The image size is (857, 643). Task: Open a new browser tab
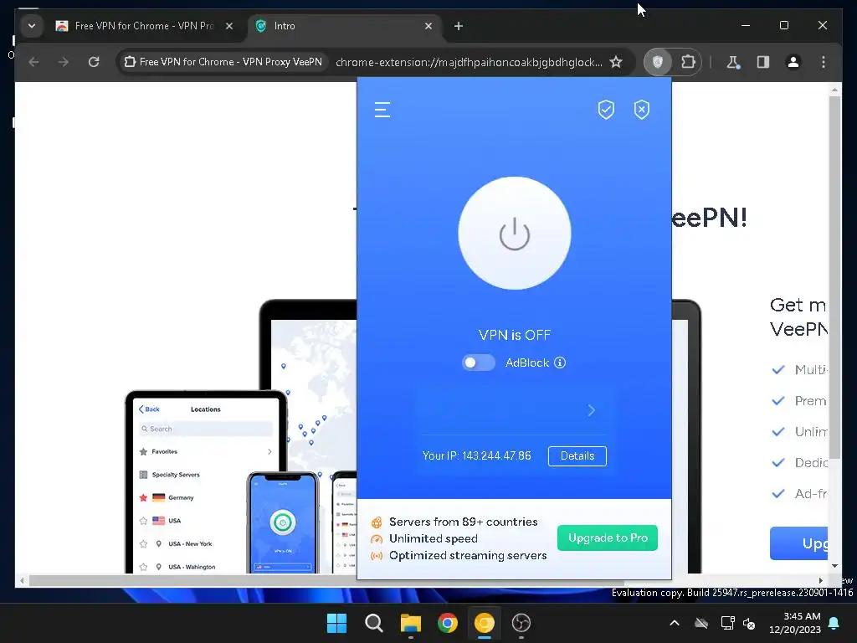(459, 26)
